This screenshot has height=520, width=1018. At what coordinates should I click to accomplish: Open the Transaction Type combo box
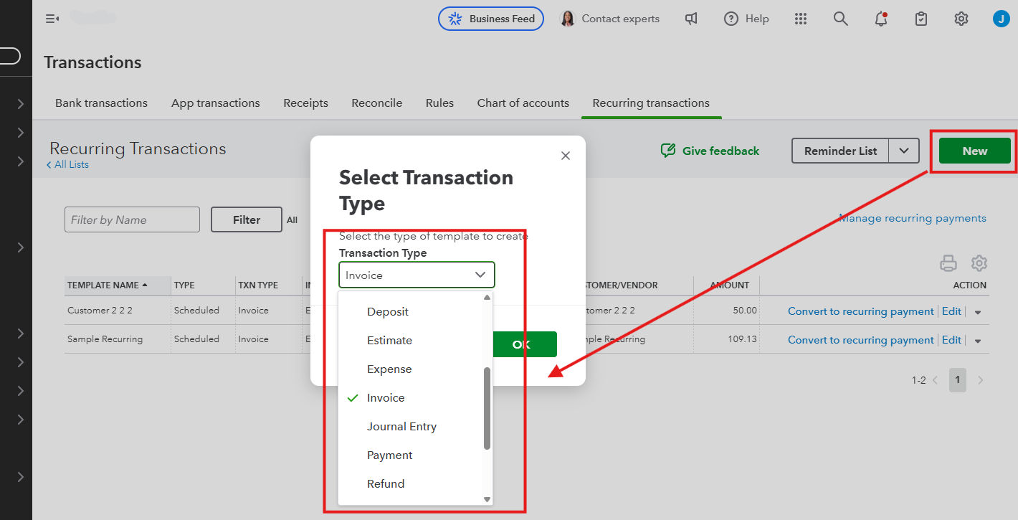pos(417,275)
